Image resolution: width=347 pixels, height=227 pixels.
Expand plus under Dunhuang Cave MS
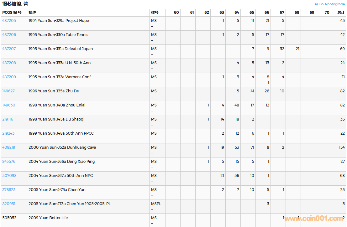click(152, 153)
